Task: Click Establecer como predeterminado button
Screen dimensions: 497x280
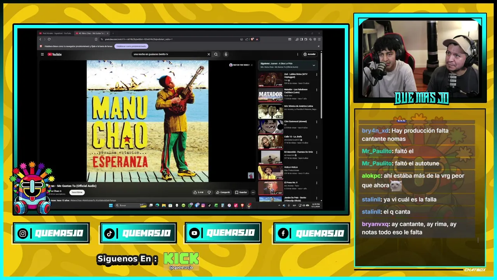Action: [131, 46]
